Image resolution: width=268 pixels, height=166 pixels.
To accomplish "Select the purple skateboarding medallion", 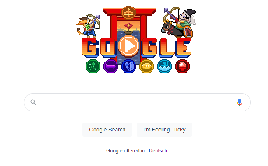I will pyautogui.click(x=111, y=66).
